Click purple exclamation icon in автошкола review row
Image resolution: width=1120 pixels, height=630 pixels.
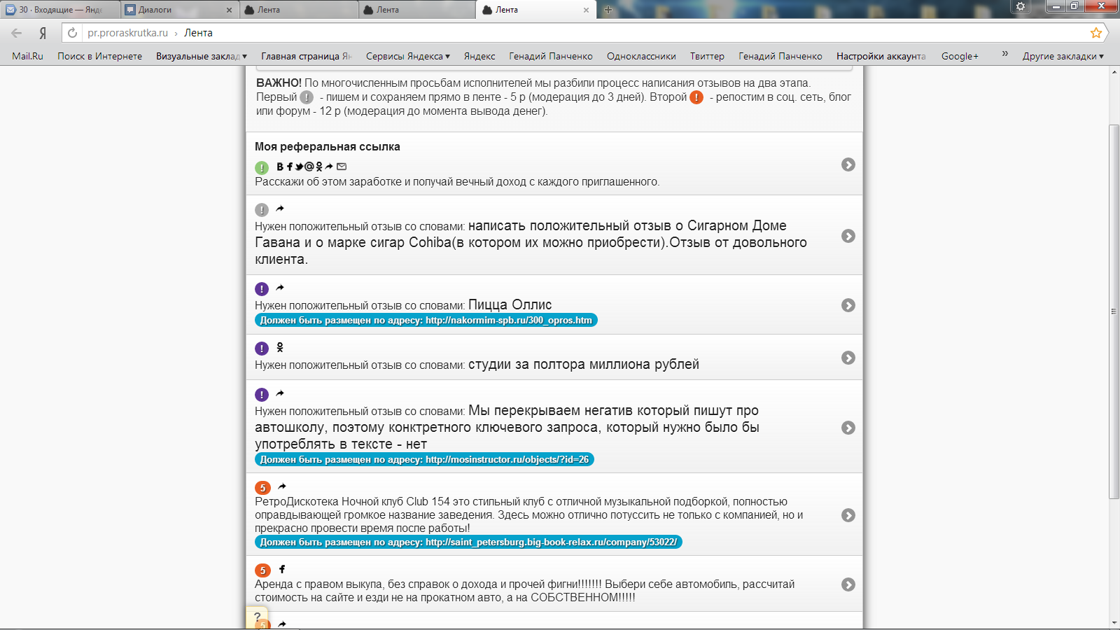pos(262,395)
